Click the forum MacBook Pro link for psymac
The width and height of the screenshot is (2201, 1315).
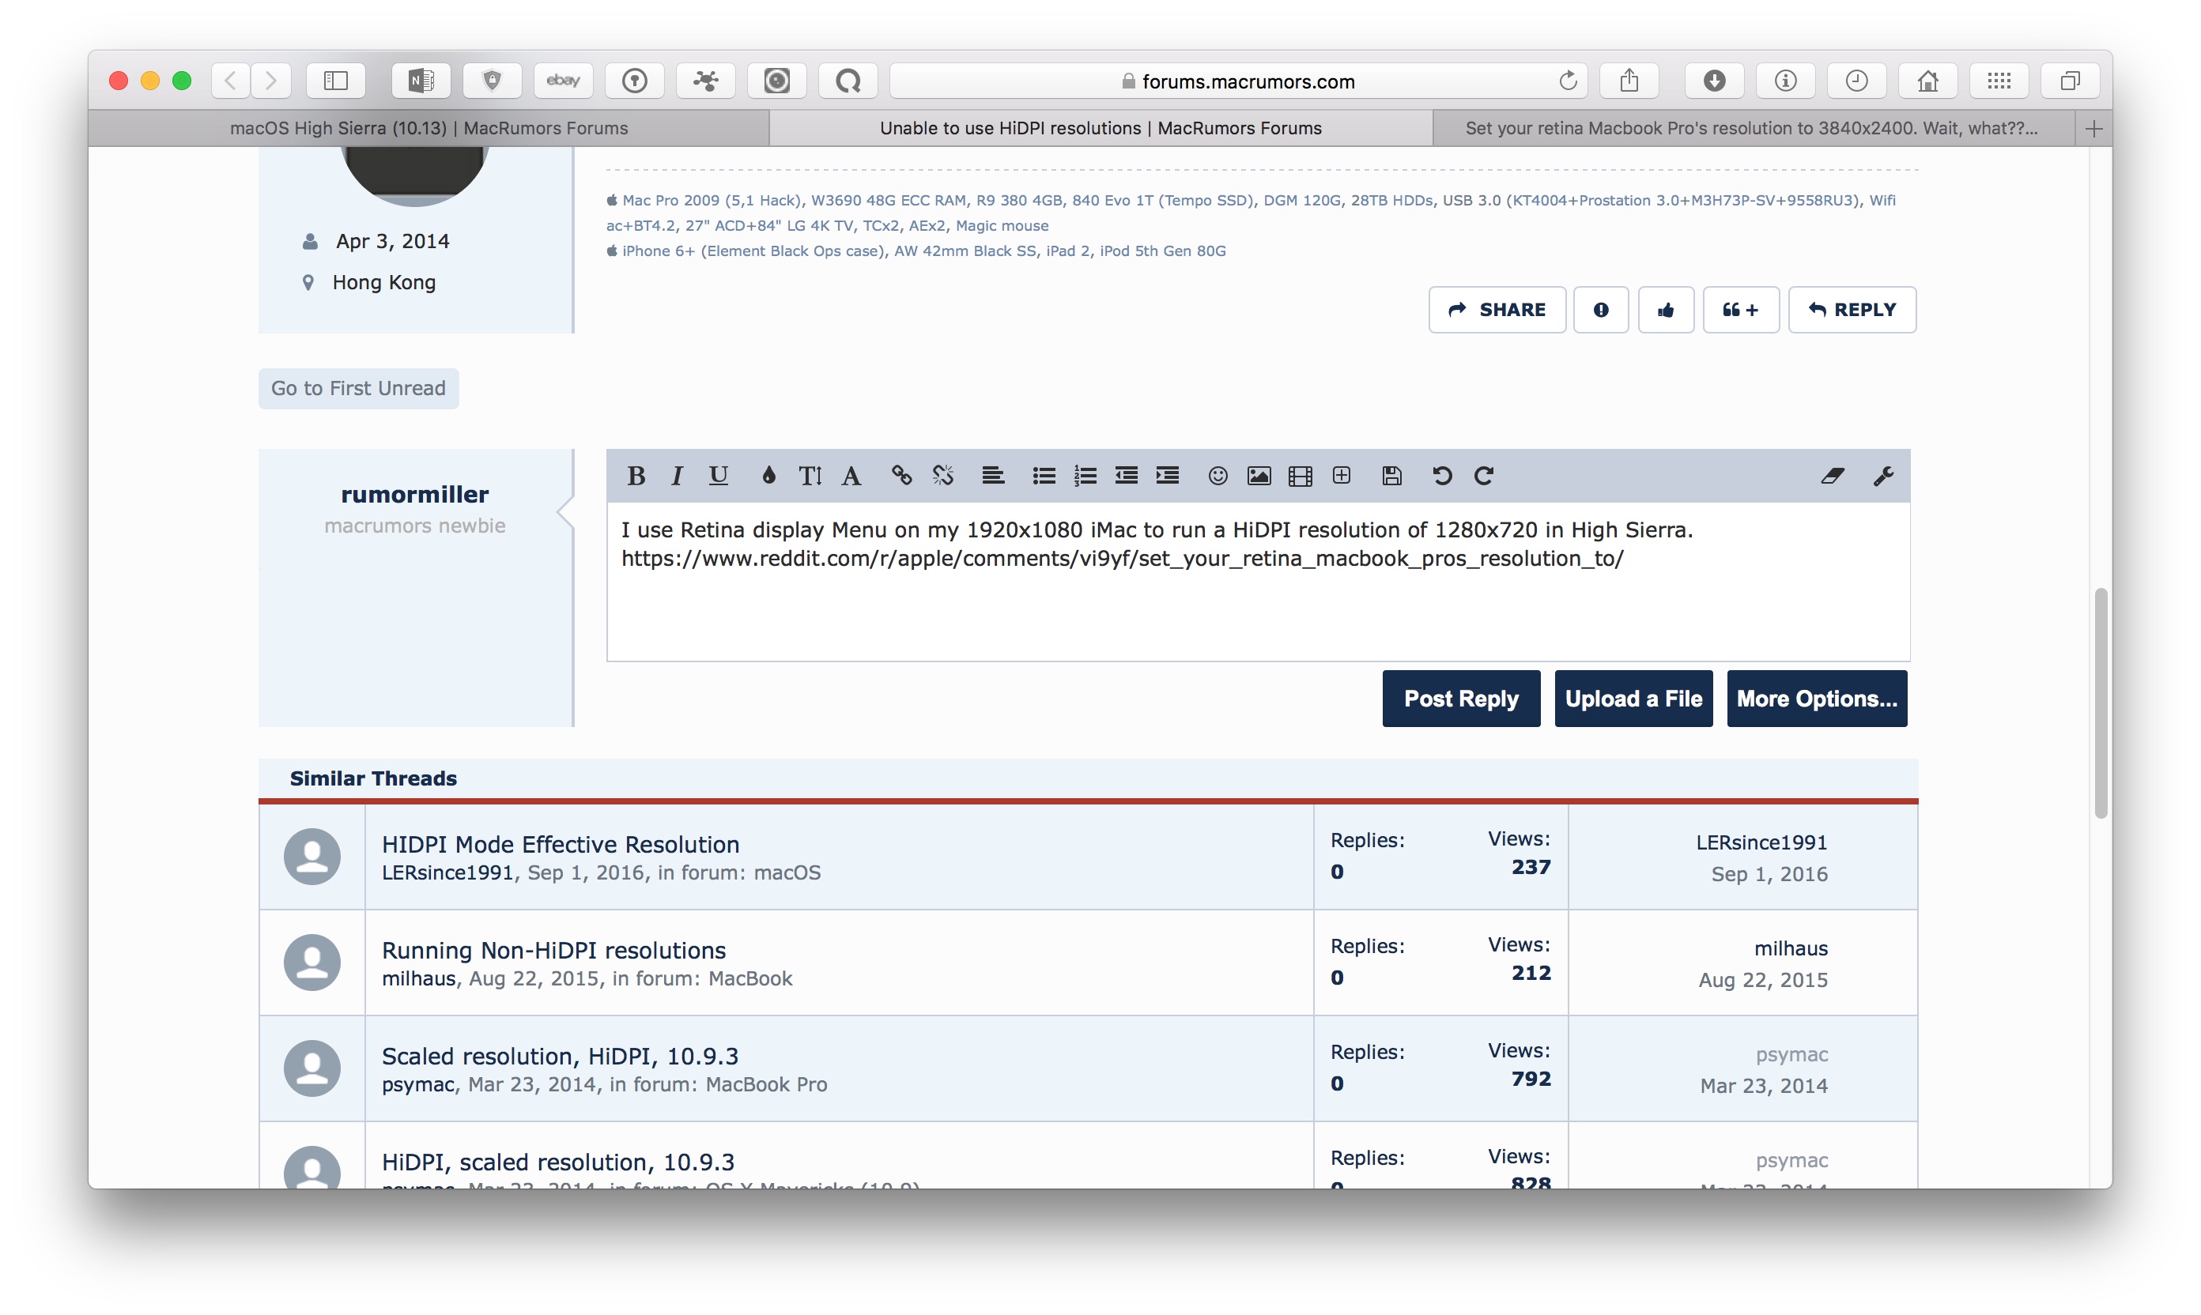tap(766, 1083)
